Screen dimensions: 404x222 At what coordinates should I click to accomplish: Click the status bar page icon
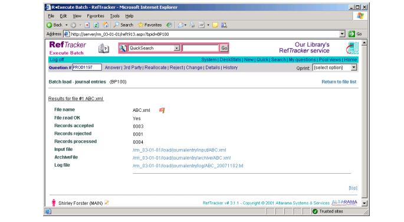[48, 211]
